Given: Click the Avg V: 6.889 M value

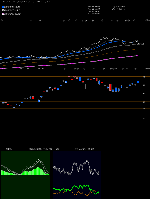Looking at the screenshot, I should 118,6.
